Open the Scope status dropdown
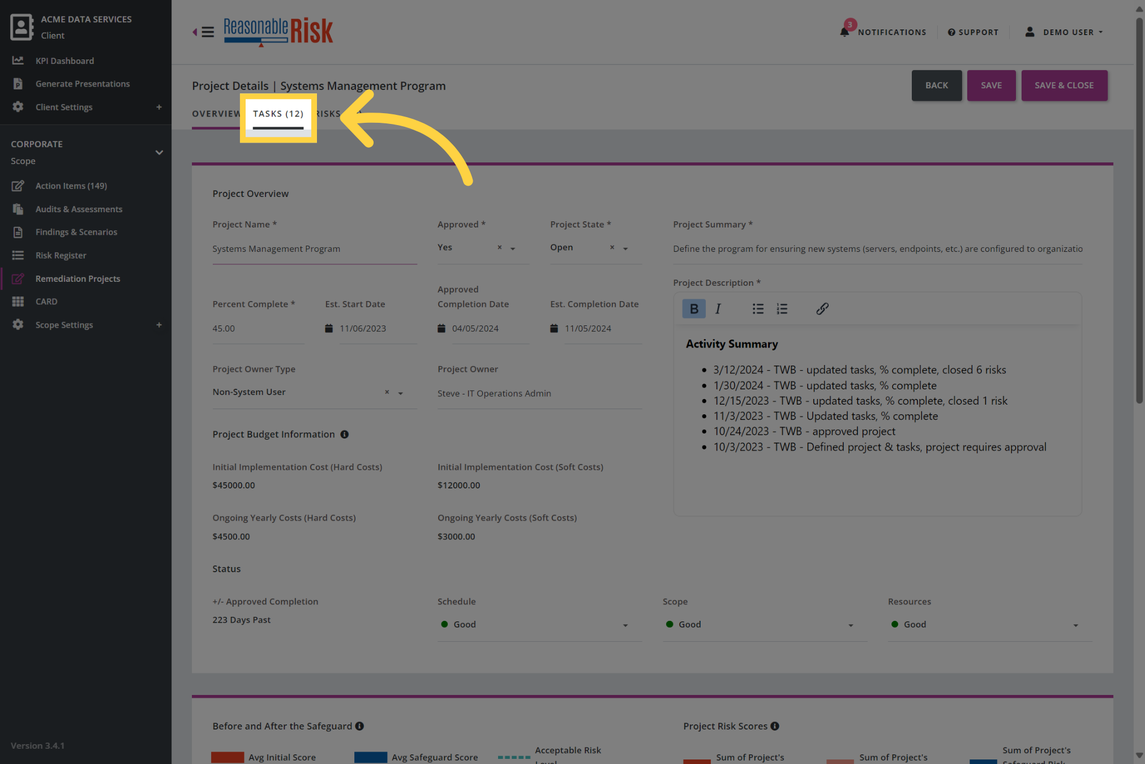Viewport: 1145px width, 764px height. click(764, 625)
